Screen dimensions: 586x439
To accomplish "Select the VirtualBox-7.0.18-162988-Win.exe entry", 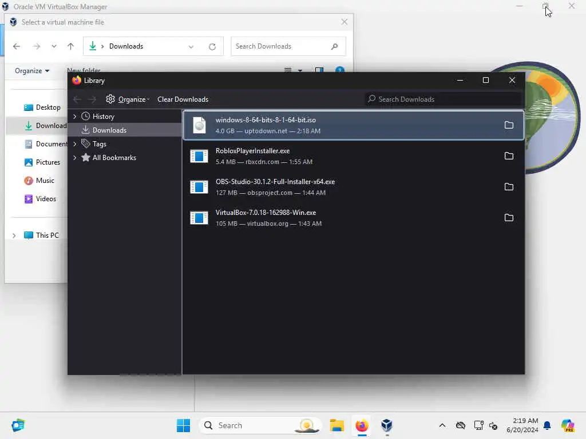I will point(353,218).
